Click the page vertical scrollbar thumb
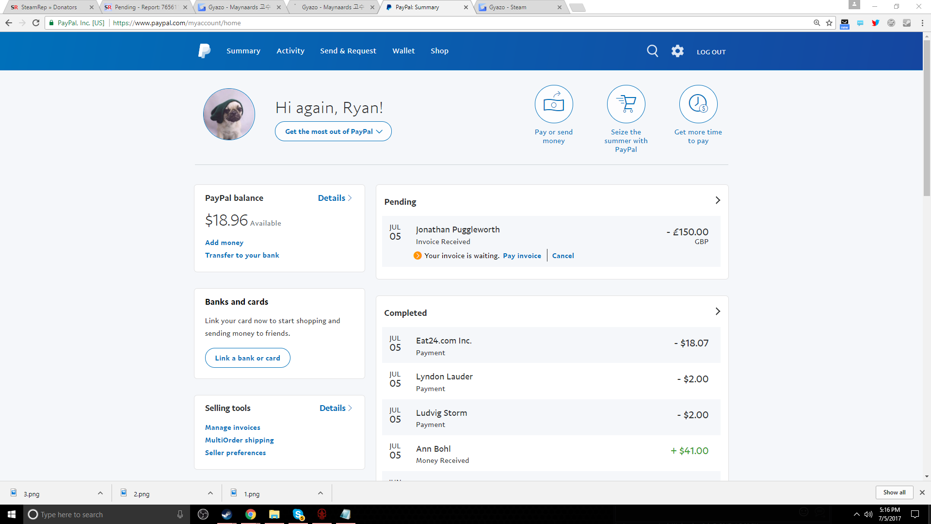 click(927, 118)
